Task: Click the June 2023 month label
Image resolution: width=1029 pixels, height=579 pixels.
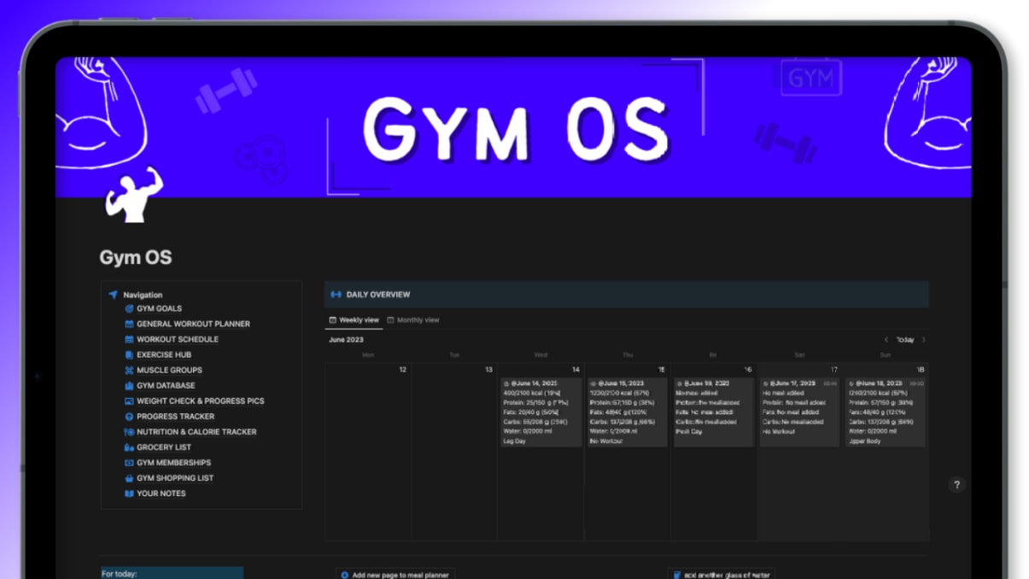Action: tap(346, 340)
